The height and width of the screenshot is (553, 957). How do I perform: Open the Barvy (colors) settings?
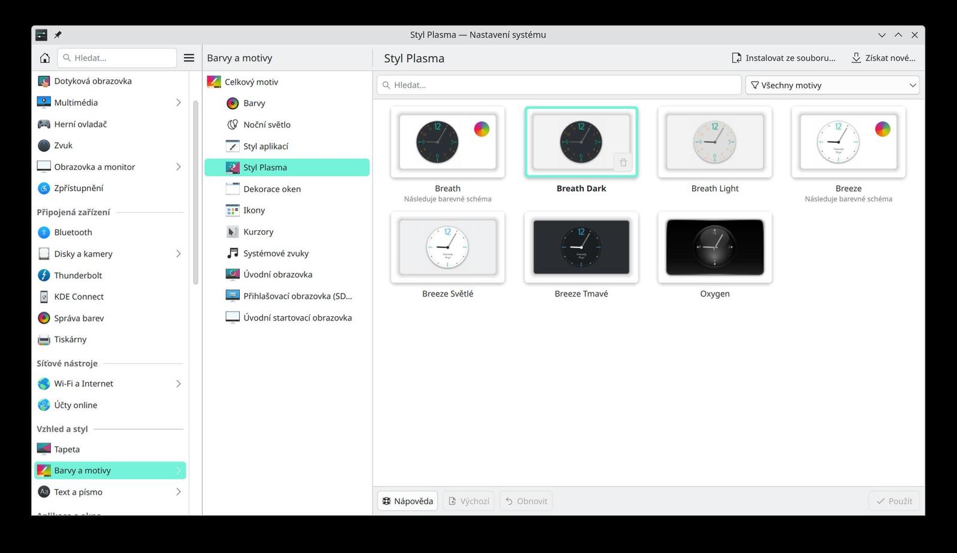[254, 103]
